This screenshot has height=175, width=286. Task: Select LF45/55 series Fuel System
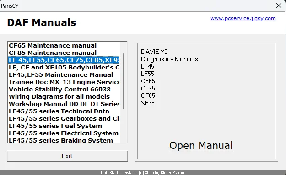[x=64, y=126]
